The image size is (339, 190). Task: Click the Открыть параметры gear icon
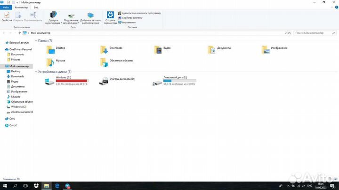(x=110, y=17)
